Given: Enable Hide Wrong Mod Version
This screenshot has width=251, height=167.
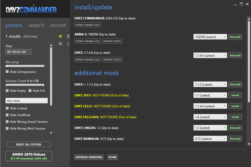Looking at the screenshot, I should click(x=7, y=128).
